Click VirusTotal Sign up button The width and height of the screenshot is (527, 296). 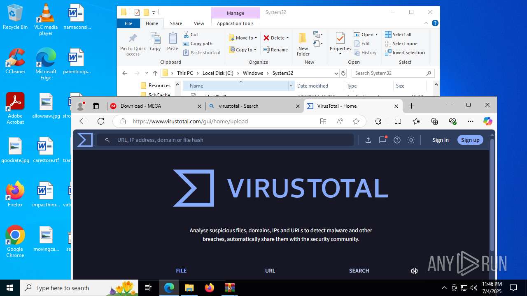pyautogui.click(x=470, y=140)
